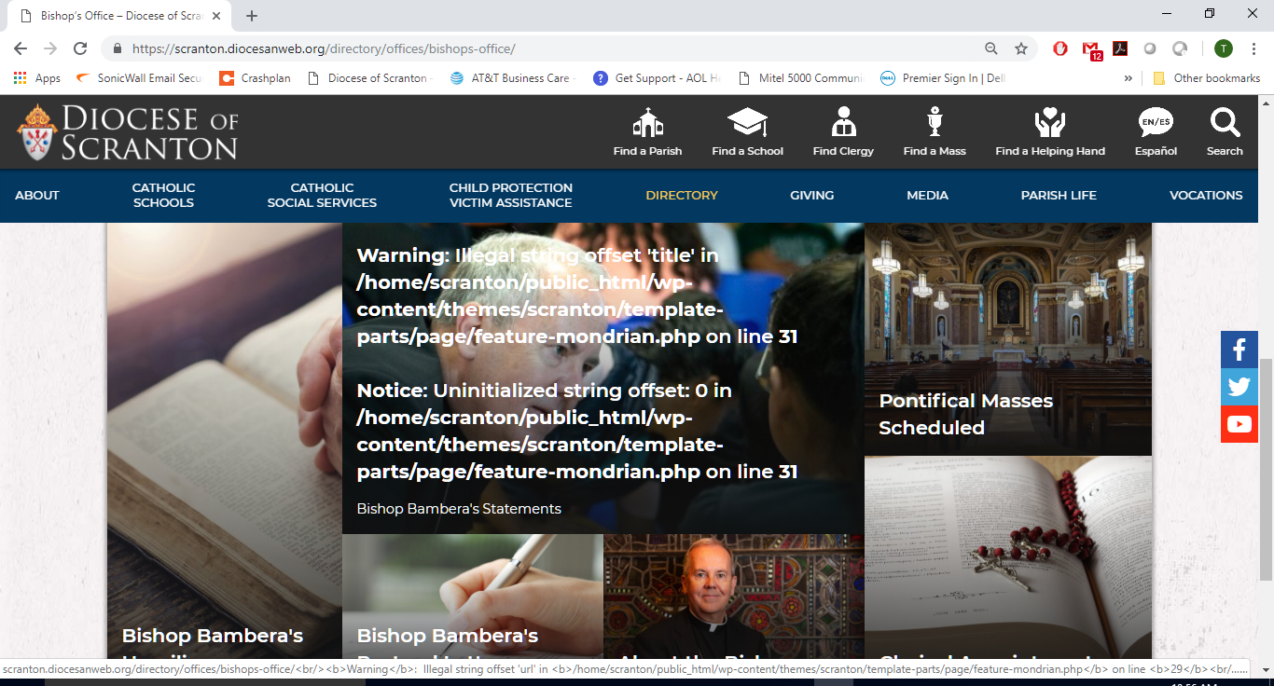Open Find a School graduation cap icon
Viewport: 1274px width, 686px height.
pyautogui.click(x=747, y=123)
